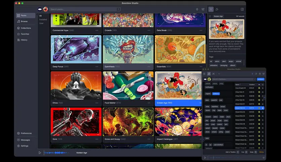Click the Search packs field
The width and height of the screenshot is (281, 162).
85,9
